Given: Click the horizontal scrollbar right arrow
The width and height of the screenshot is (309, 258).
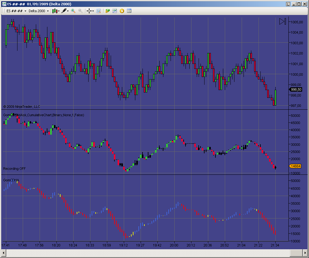Looking at the screenshot, I should click(305, 253).
